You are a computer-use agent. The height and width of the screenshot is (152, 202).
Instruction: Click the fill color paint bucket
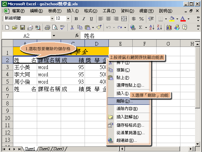tap(171, 19)
